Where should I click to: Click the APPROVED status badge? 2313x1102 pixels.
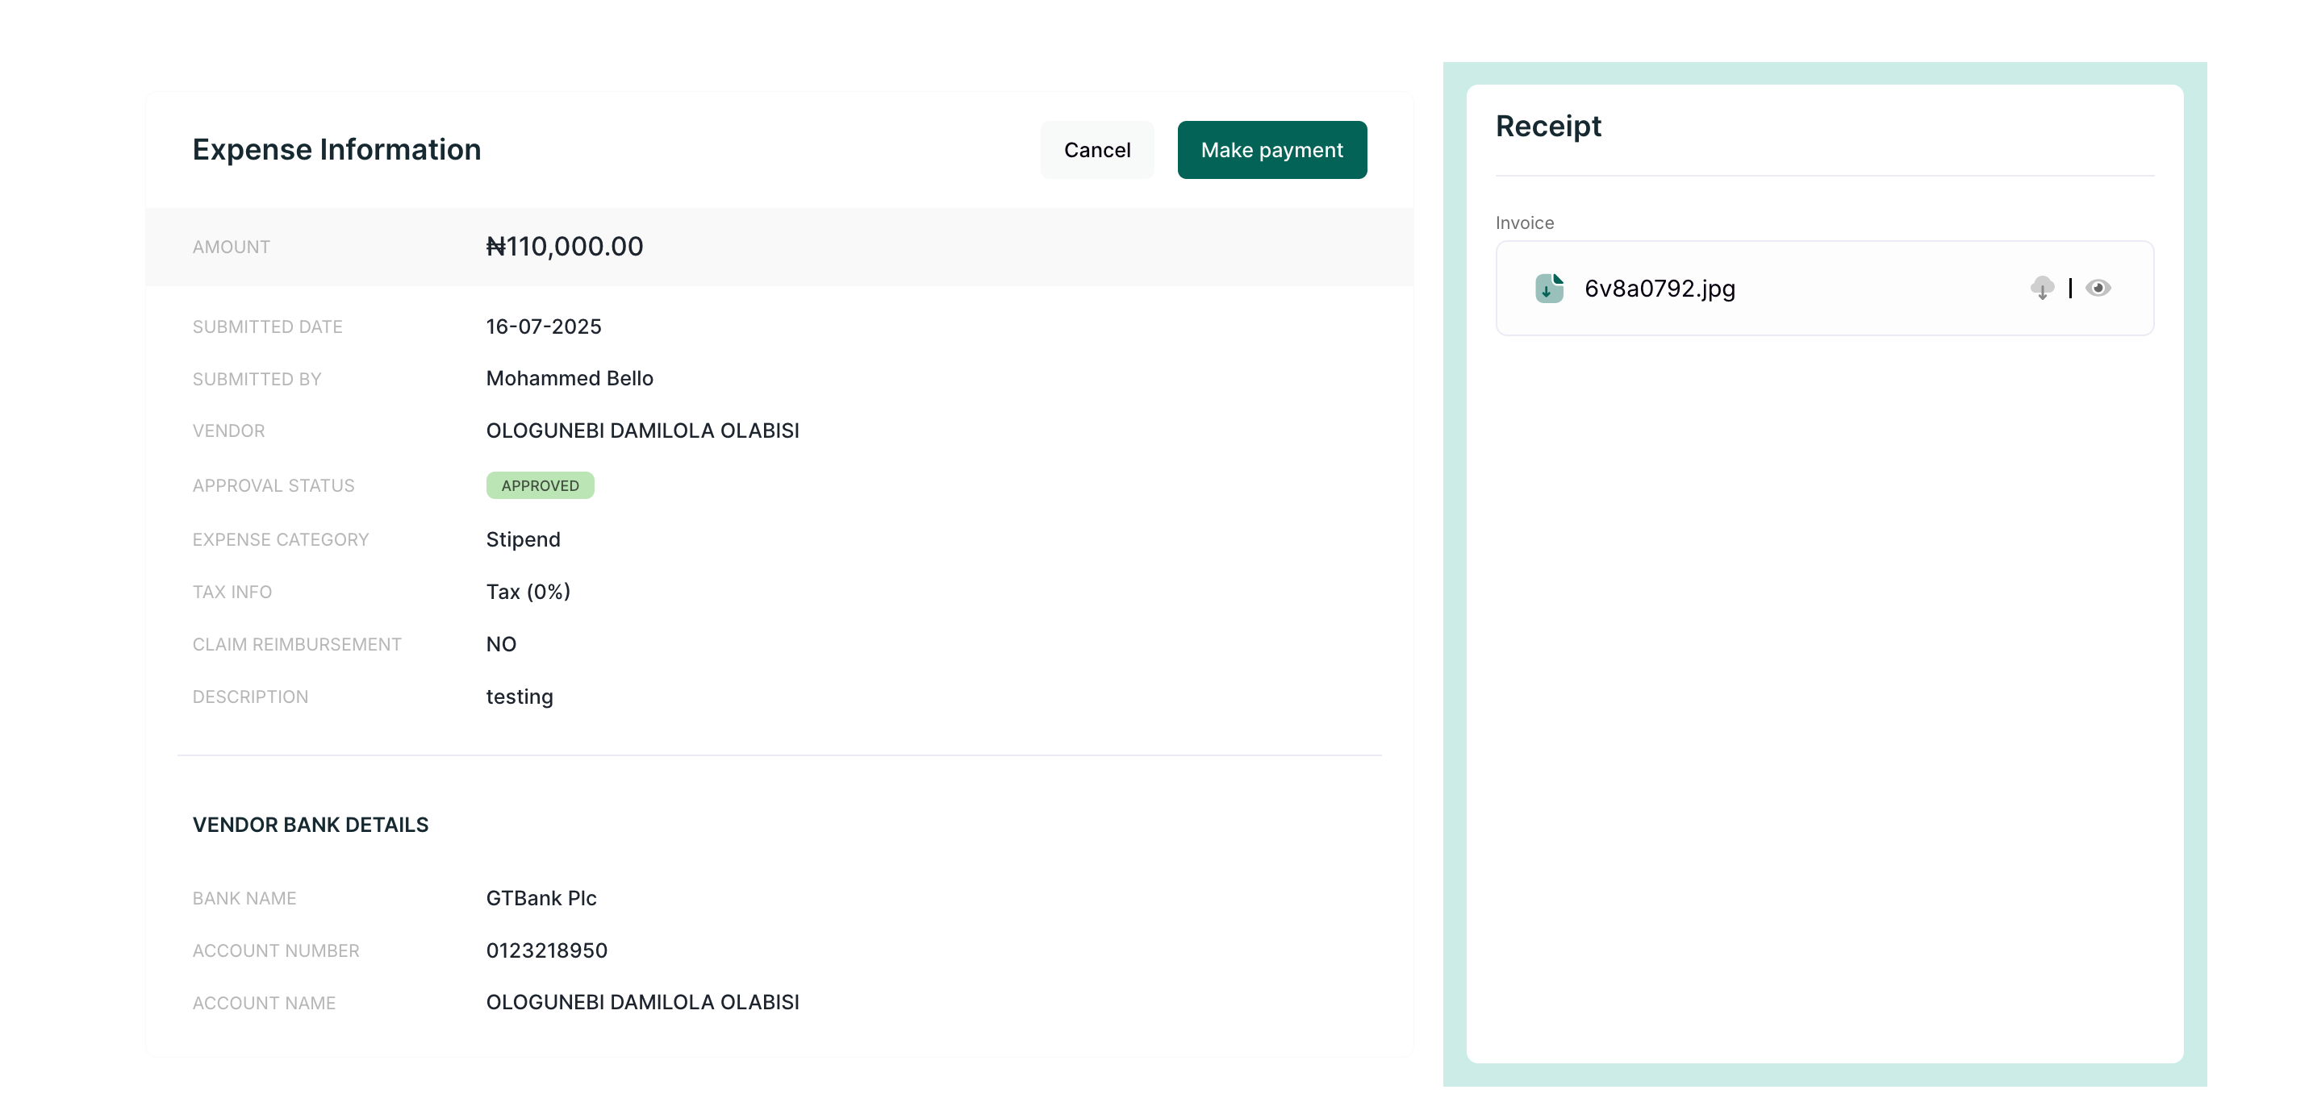[x=540, y=485]
